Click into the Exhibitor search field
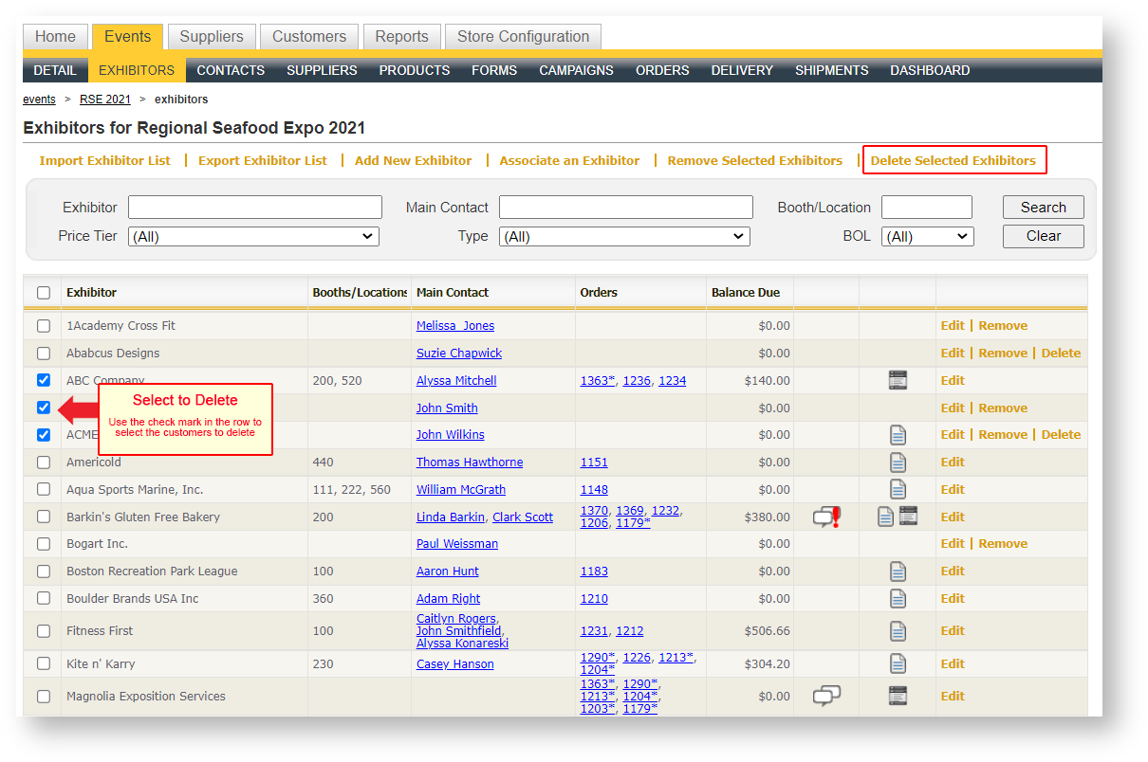Screen dimensions: 1148x762 click(x=254, y=208)
